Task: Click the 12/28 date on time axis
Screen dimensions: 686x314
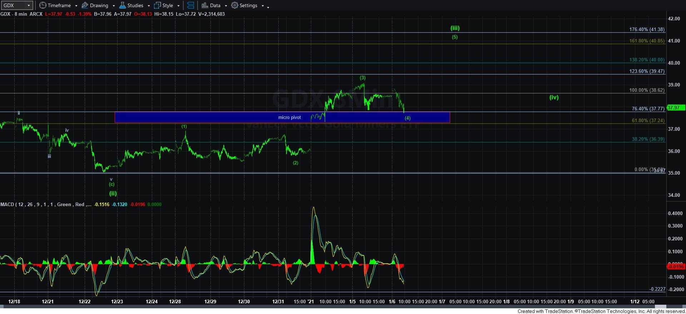Action: tap(175, 302)
